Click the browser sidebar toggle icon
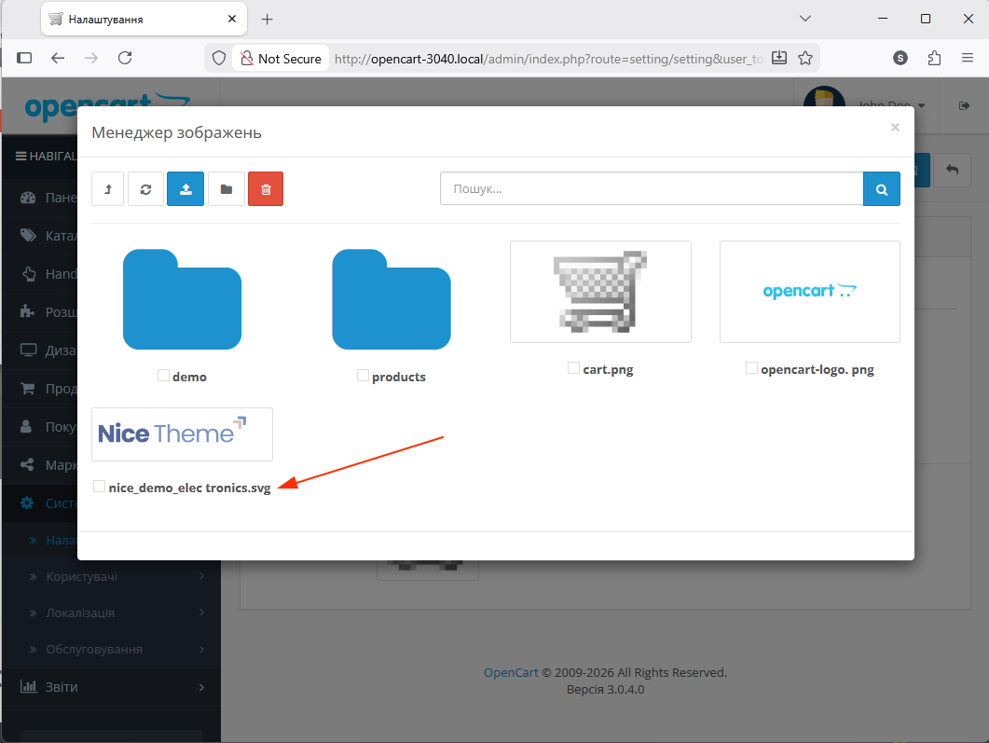This screenshot has width=989, height=743. click(24, 58)
